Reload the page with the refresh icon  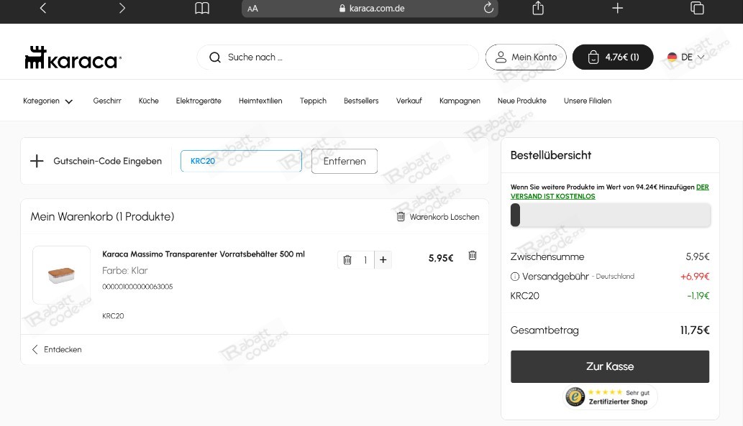(488, 8)
